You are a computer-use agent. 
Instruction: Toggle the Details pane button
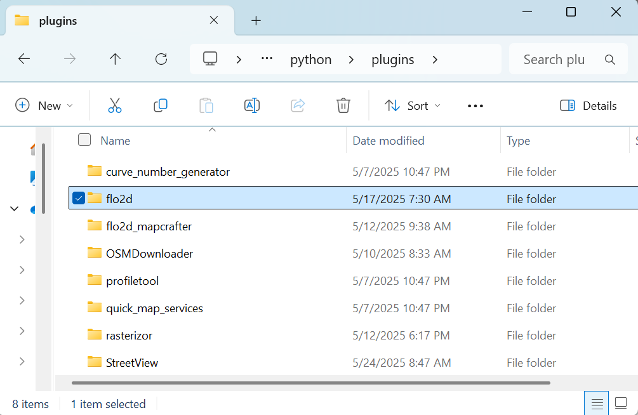pos(588,105)
